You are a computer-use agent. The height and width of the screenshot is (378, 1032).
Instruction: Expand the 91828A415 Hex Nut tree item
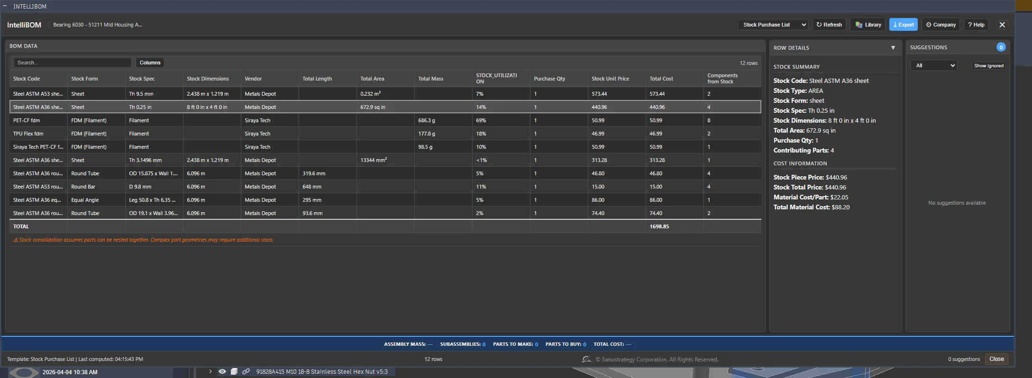[210, 371]
